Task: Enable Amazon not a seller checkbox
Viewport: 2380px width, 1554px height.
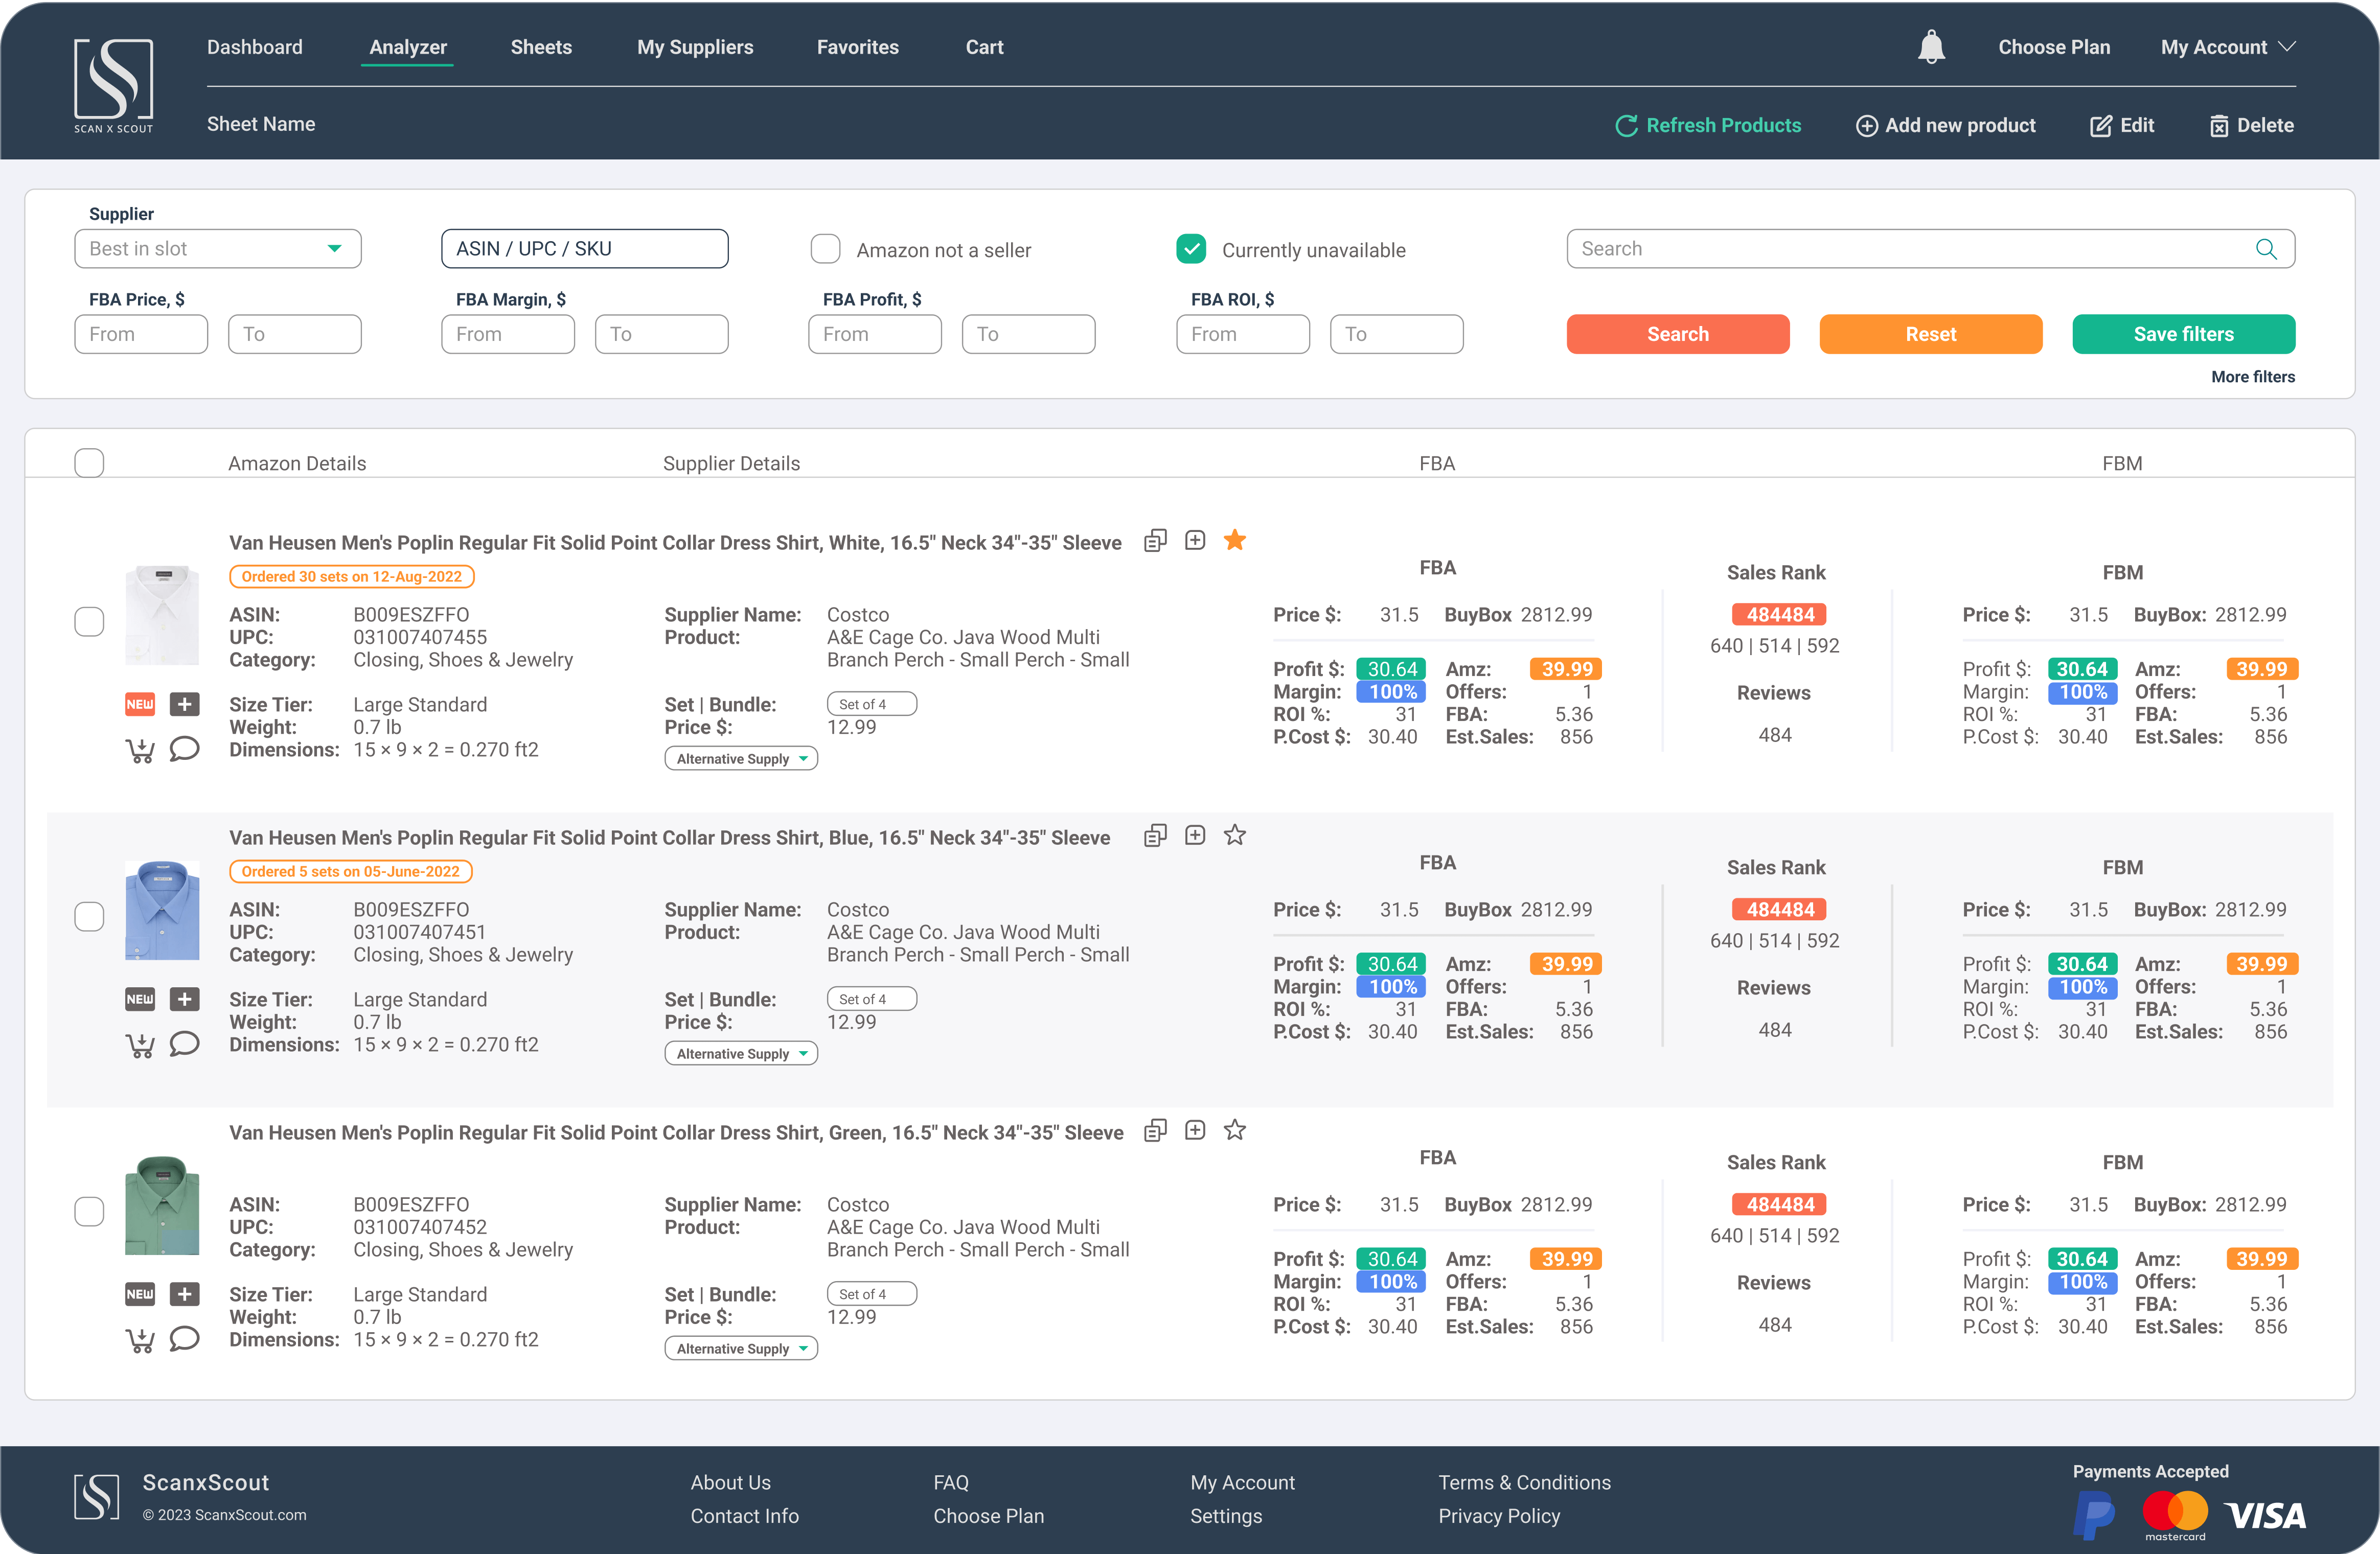Action: (825, 249)
